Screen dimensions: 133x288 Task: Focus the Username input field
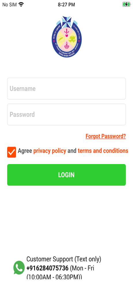66,88
